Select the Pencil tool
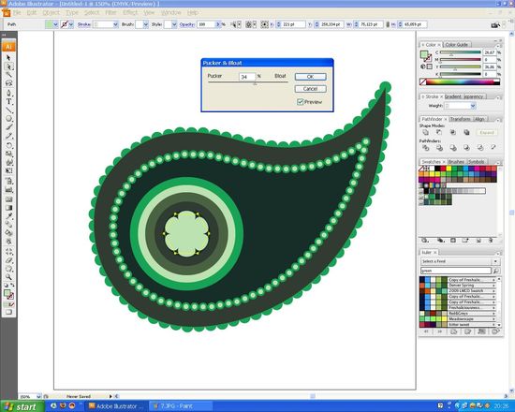The width and height of the screenshot is (515, 412). tap(8, 136)
